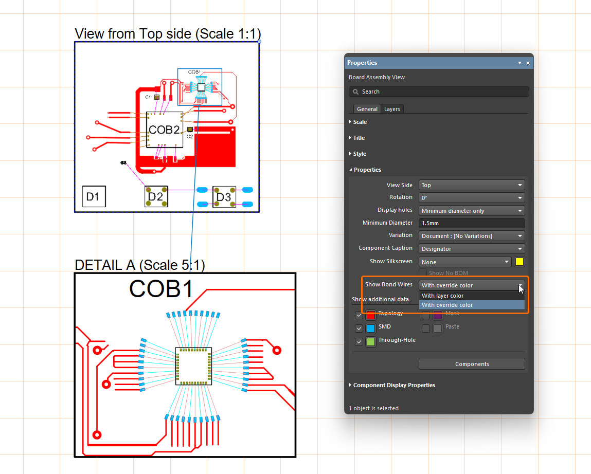The width and height of the screenshot is (591, 474).
Task: Open the Variation dropdown
Action: 472,236
